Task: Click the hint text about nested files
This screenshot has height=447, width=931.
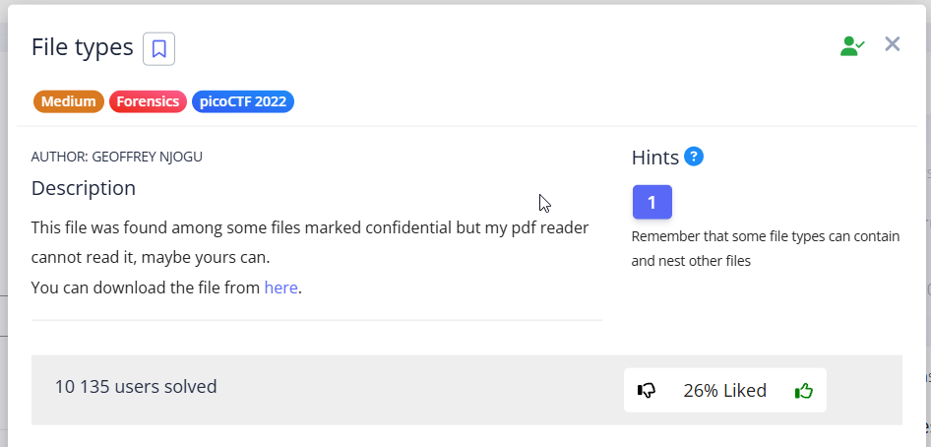Action: pos(765,249)
